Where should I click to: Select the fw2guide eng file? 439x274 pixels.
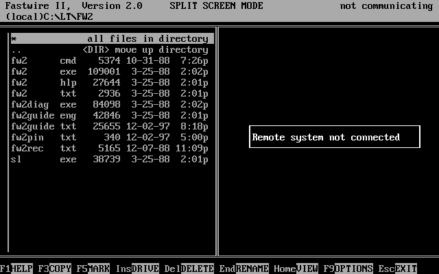pos(110,116)
